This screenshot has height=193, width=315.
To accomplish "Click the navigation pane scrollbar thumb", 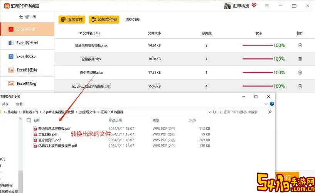I will pyautogui.click(x=20, y=181).
